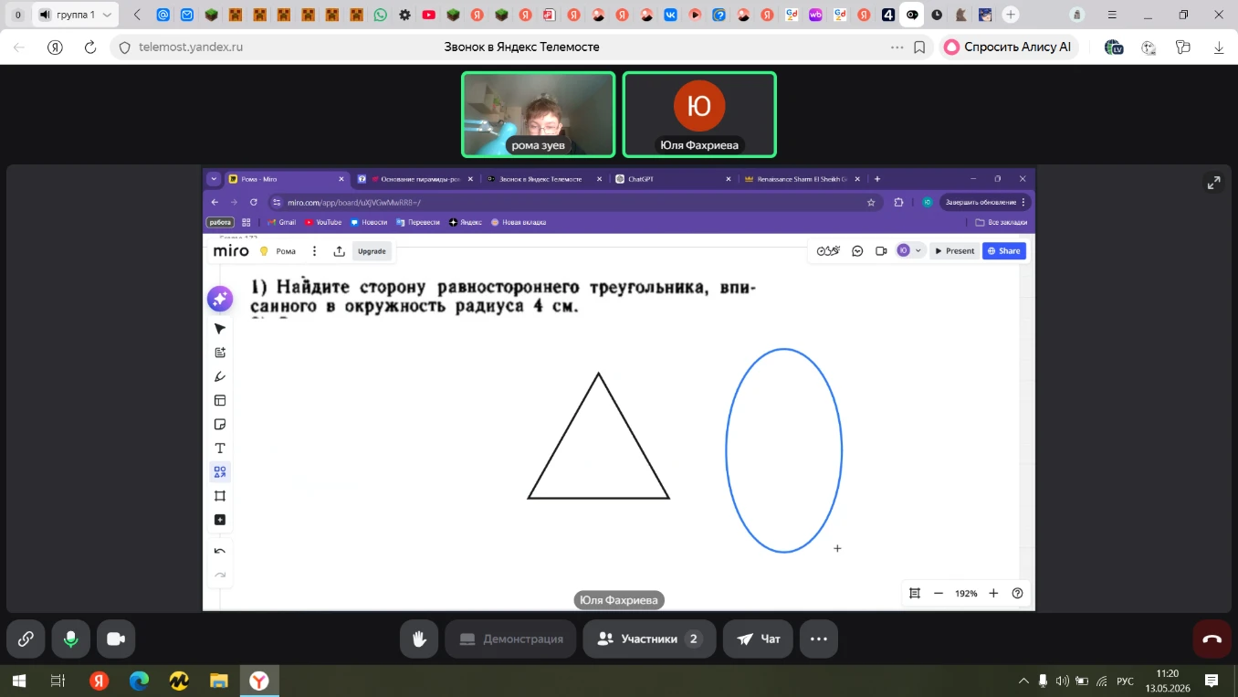Screen dimensions: 1238x697
Task: Add a new browser tab
Action: pos(1011,15)
